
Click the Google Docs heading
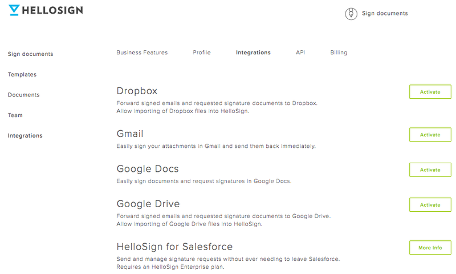[x=148, y=169]
